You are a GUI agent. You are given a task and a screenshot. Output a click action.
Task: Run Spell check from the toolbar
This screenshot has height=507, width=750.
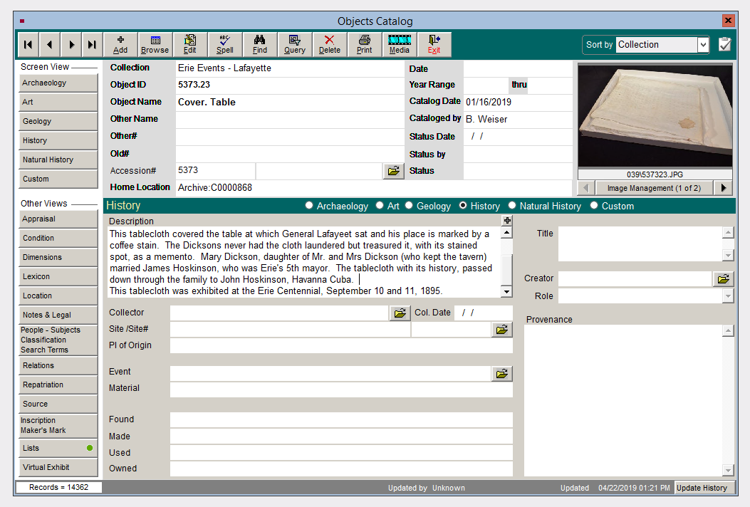coord(225,44)
